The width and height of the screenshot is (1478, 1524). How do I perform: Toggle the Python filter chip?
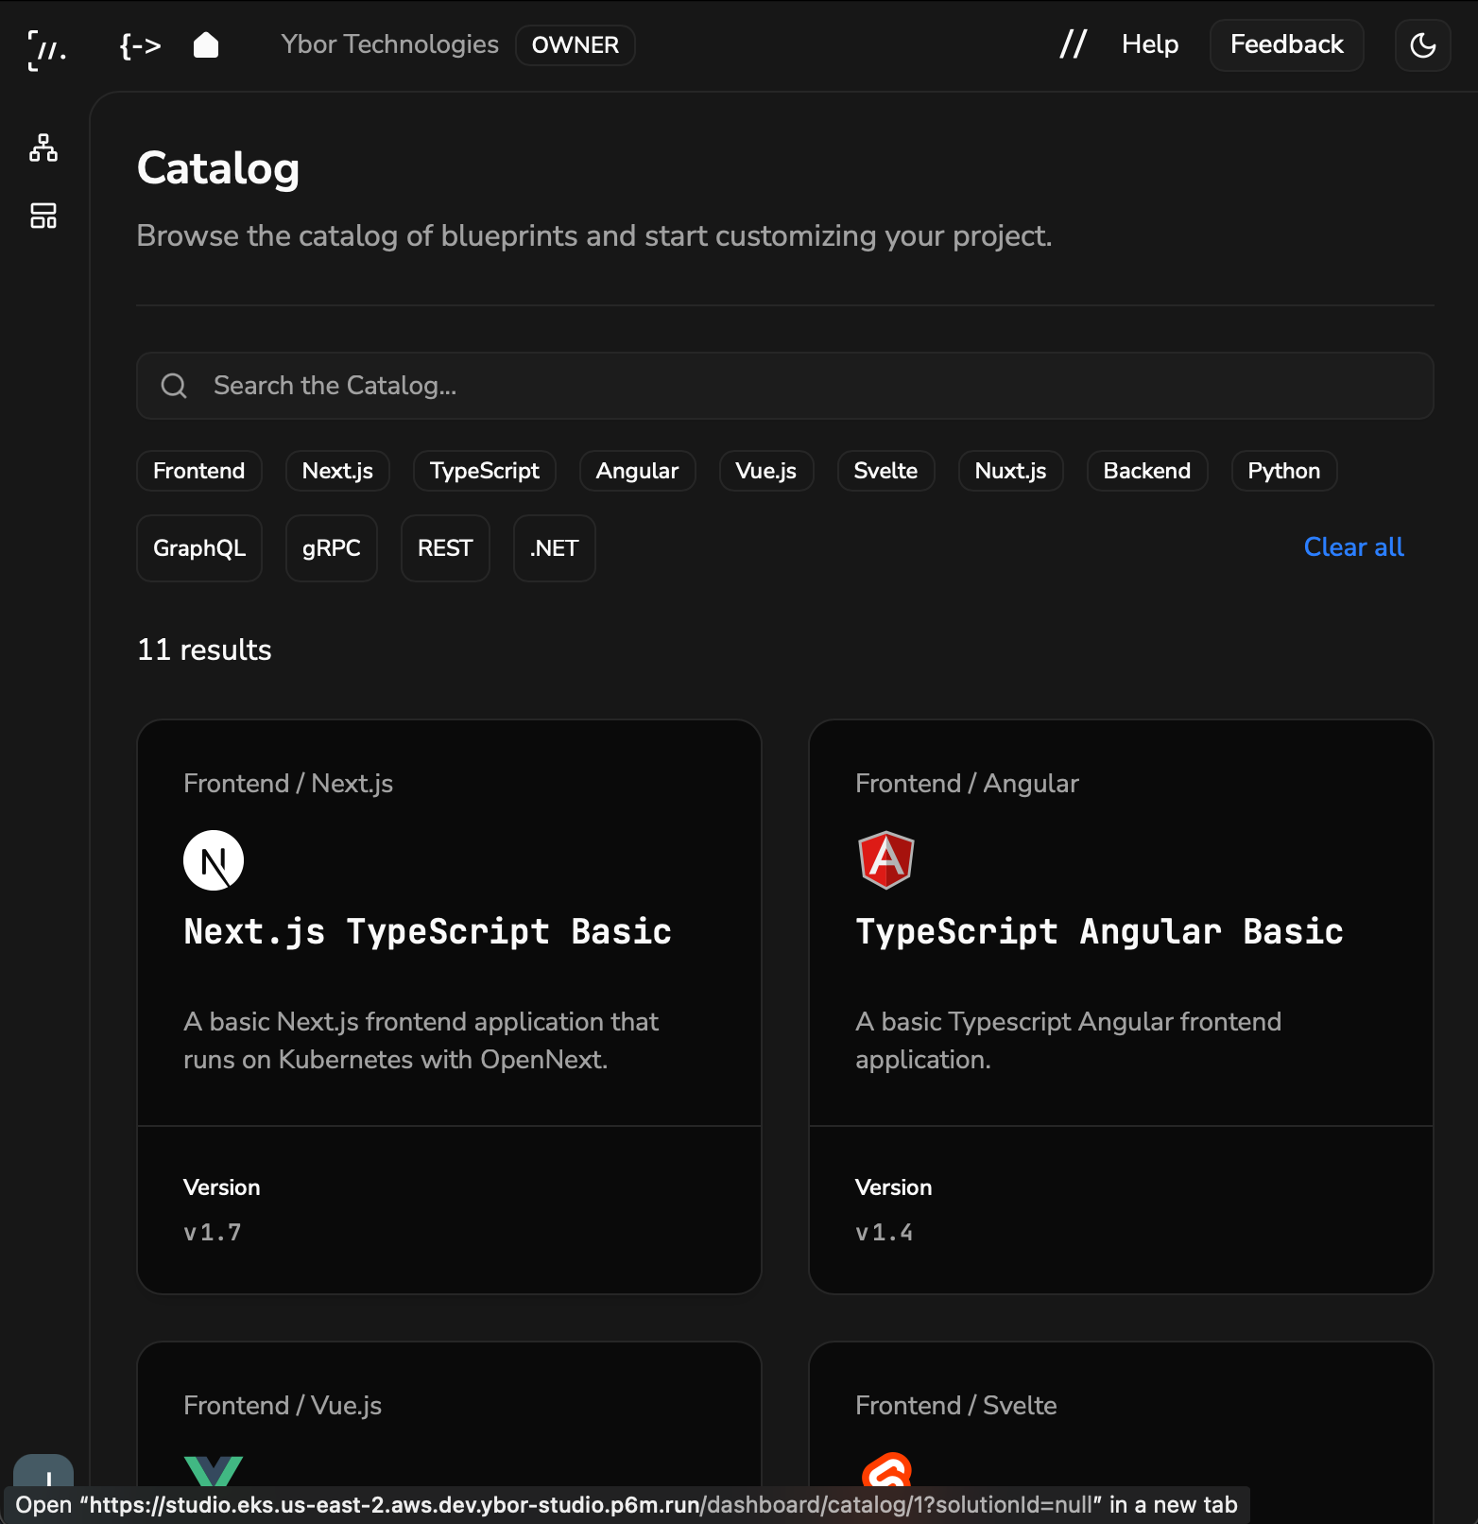click(1284, 471)
